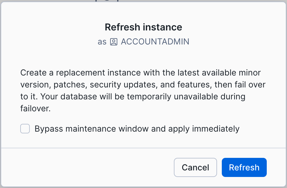
Task: Click the role icon beside ACCOUNTADMIN
Action: [114, 42]
